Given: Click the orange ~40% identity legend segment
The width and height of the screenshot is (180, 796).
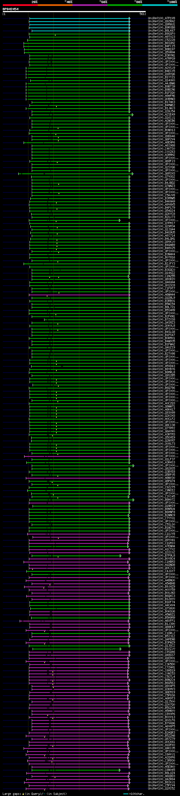Looking at the screenshot, I should tap(55, 5).
